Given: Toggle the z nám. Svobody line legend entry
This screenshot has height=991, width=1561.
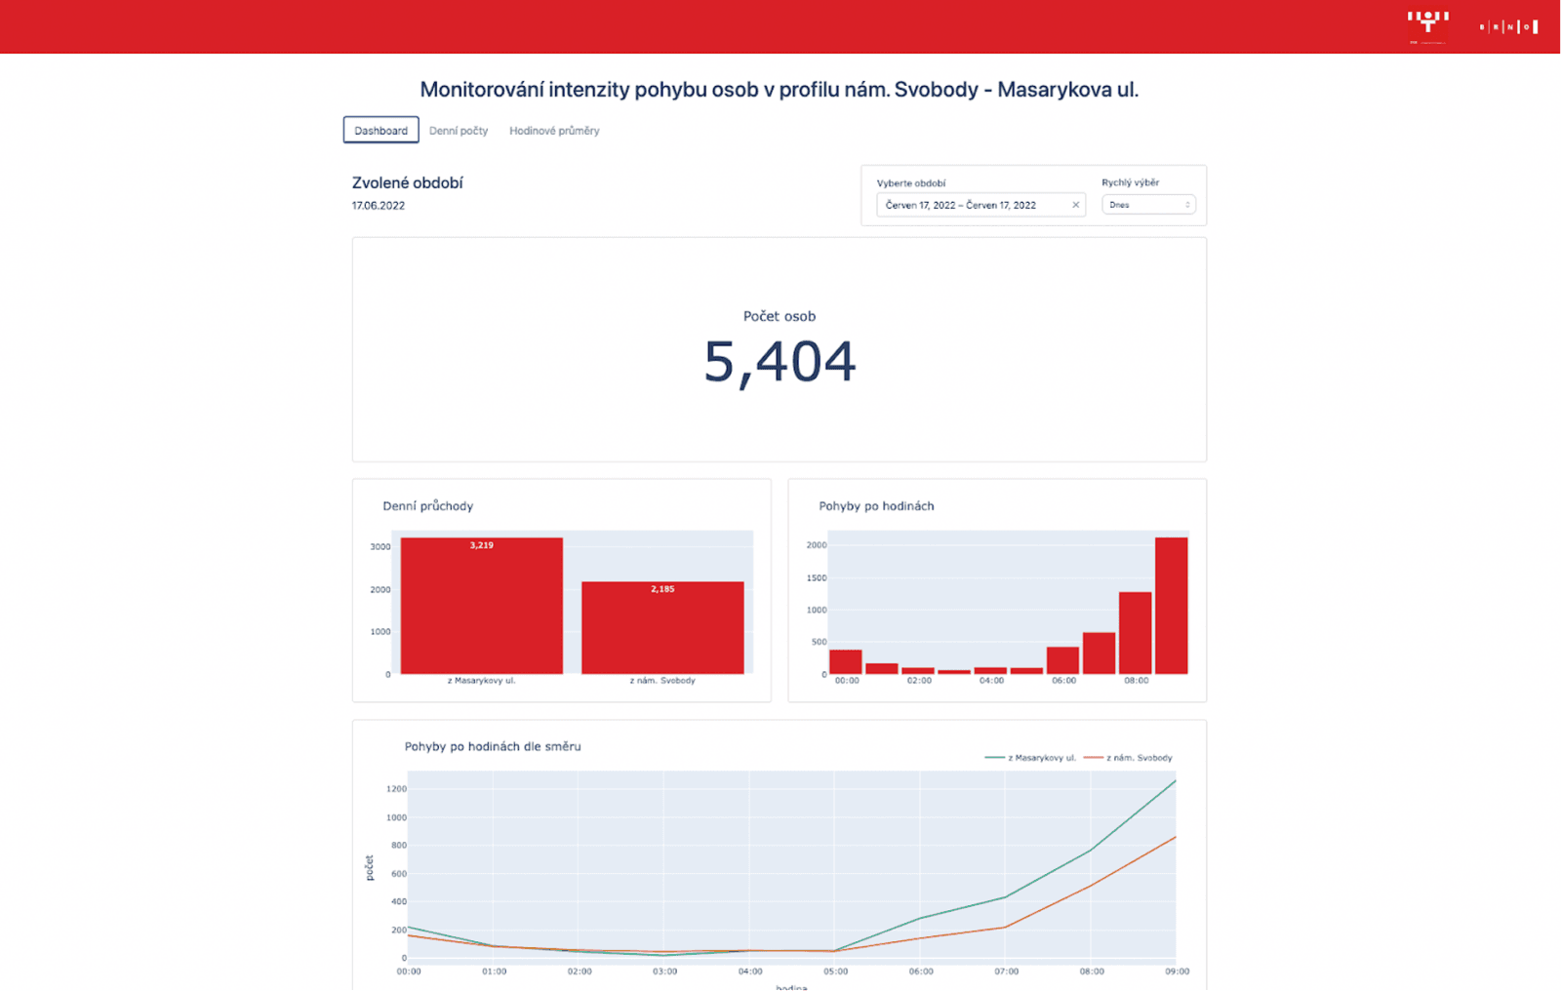Looking at the screenshot, I should tap(1128, 758).
